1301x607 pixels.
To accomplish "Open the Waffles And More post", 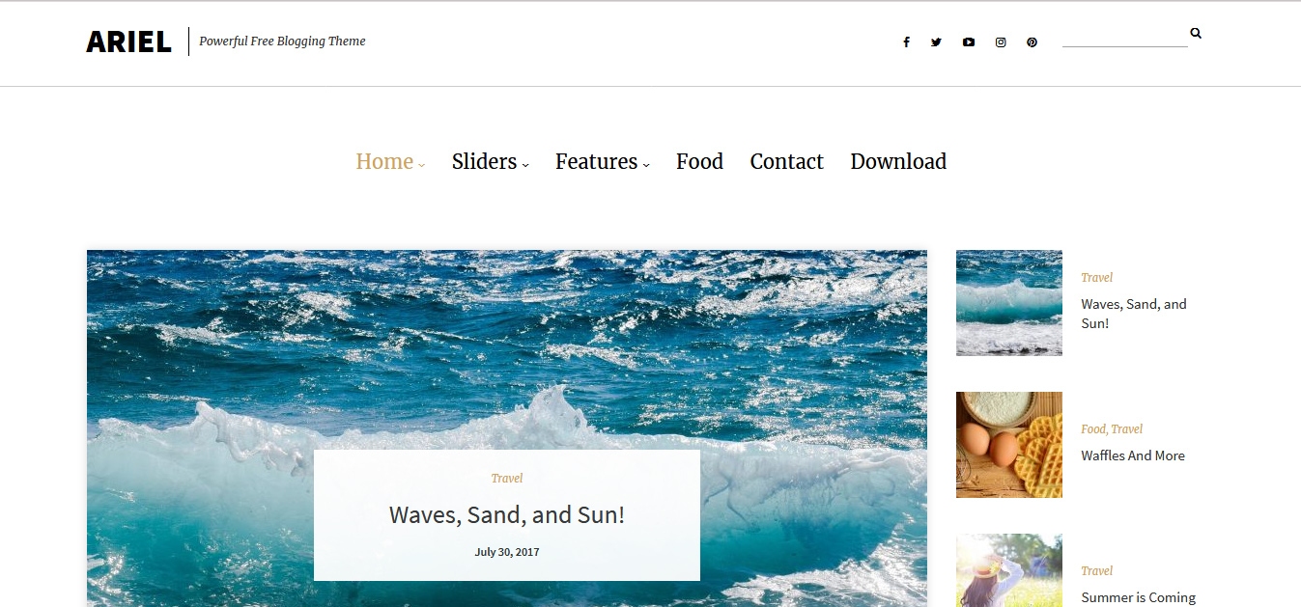I will click(x=1133, y=455).
